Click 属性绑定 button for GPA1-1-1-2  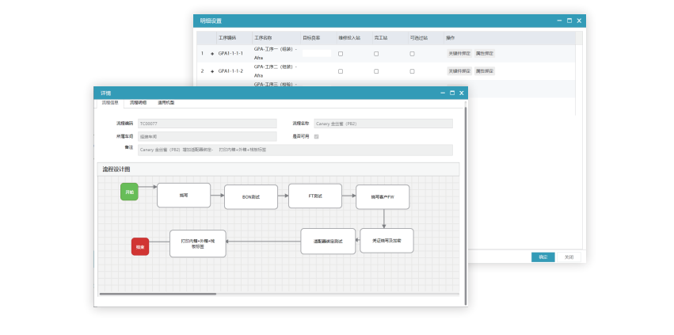tap(485, 71)
